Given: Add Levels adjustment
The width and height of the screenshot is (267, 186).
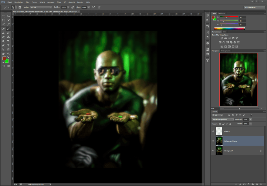Looking at the screenshot, I should click(x=226, y=38).
